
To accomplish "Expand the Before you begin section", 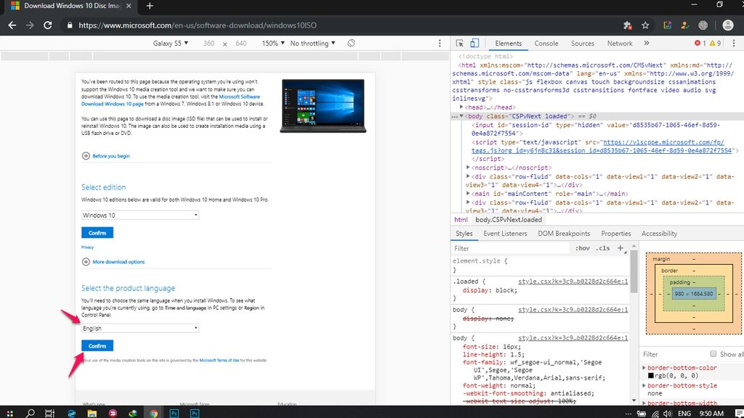I will point(106,156).
